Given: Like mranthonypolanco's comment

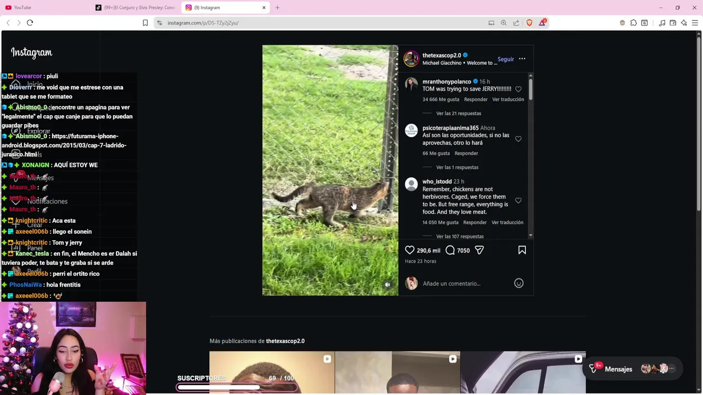Looking at the screenshot, I should (x=518, y=89).
